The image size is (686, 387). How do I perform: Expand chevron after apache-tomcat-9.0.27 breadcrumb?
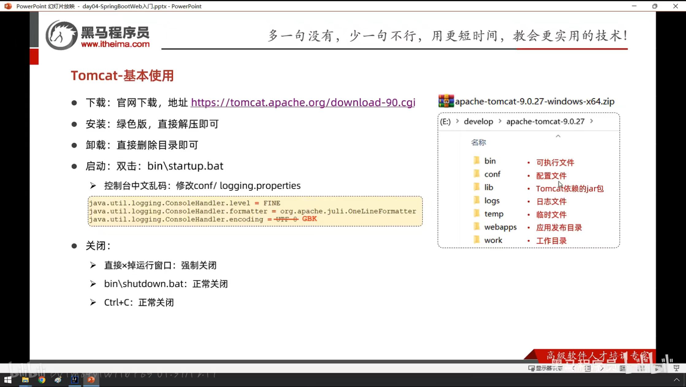592,121
